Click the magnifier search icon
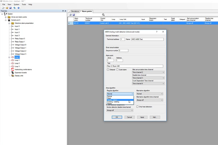This screenshot has height=145, width=218. point(103,15)
